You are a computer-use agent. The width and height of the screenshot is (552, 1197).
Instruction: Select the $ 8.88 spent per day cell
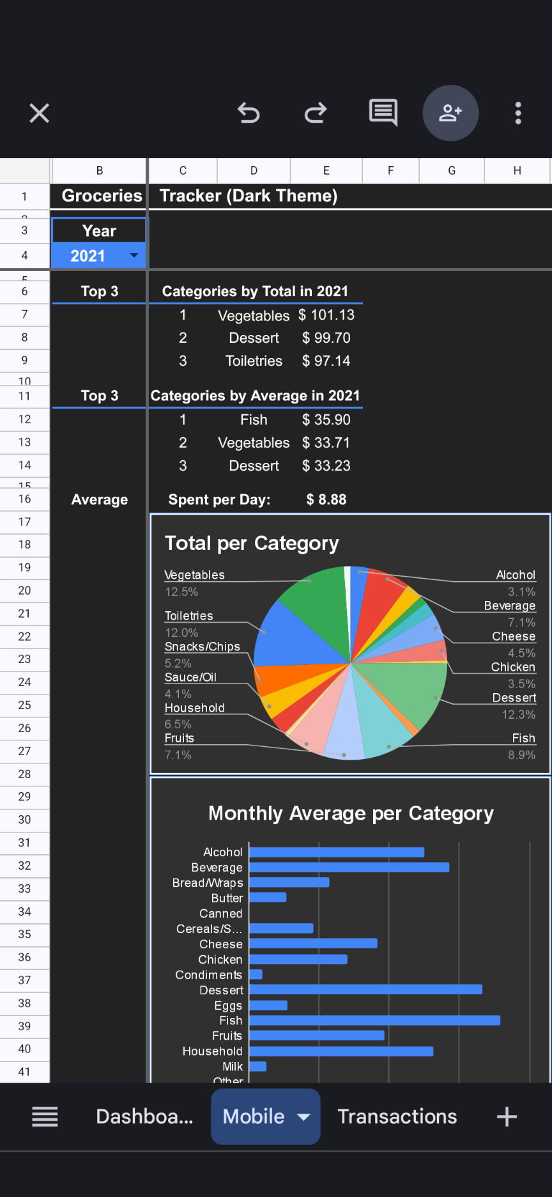click(x=326, y=499)
